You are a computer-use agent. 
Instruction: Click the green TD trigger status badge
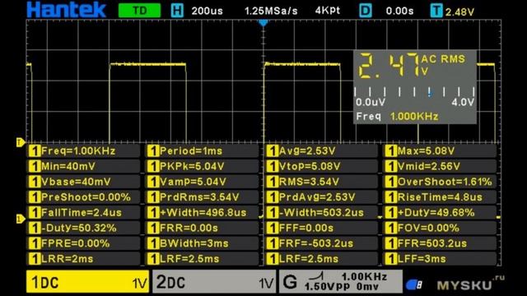(139, 11)
